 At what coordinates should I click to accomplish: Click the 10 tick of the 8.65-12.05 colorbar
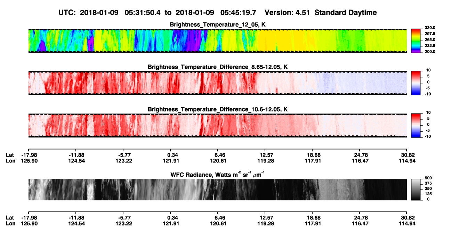(428, 70)
